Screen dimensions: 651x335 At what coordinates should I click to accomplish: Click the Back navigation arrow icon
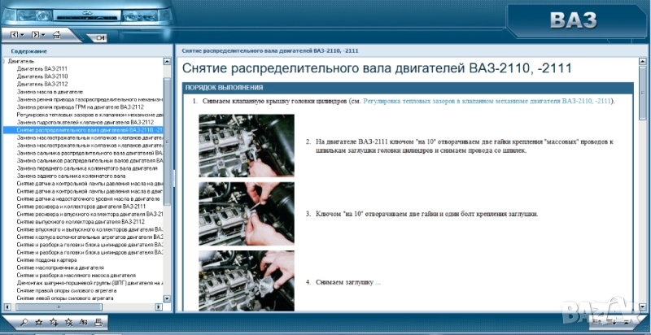(x=14, y=35)
